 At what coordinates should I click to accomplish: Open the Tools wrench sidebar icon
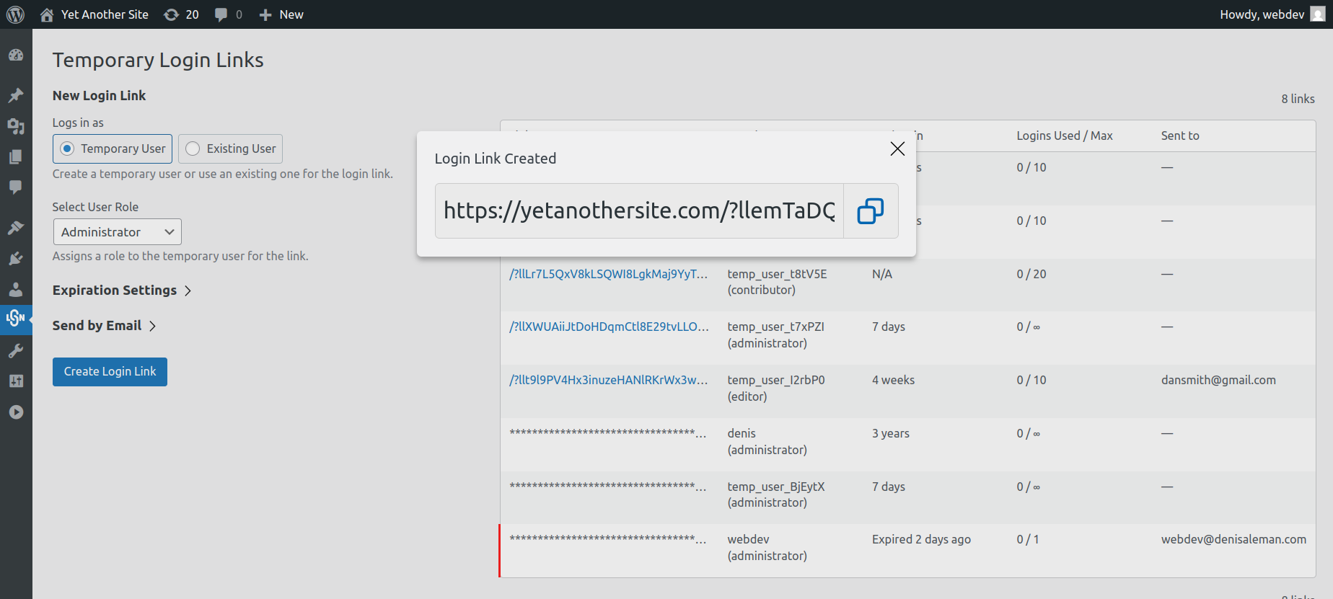coord(16,351)
